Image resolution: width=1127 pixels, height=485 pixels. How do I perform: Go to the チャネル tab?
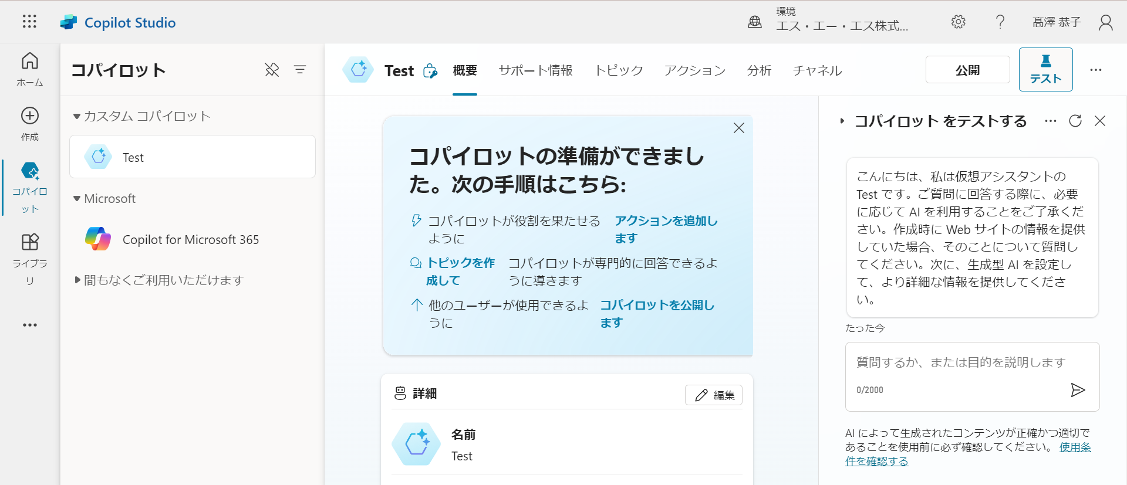tap(817, 70)
